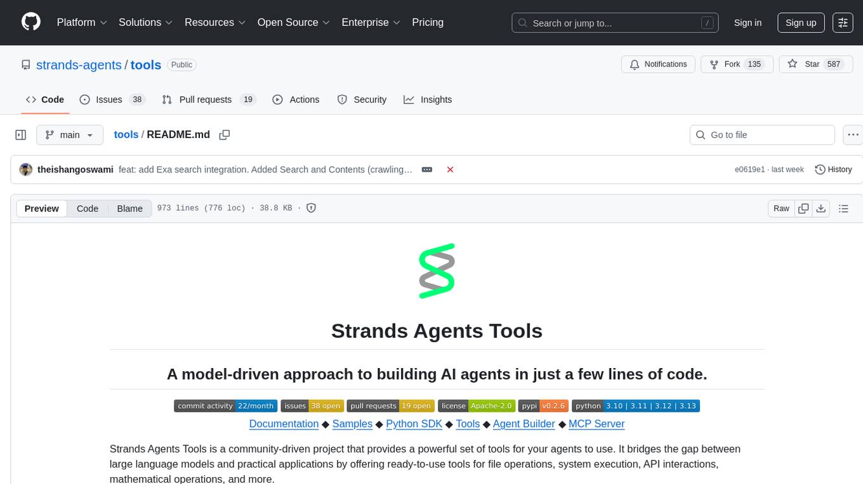Click the security shield icon beside file size
863x484 pixels.
tap(311, 208)
